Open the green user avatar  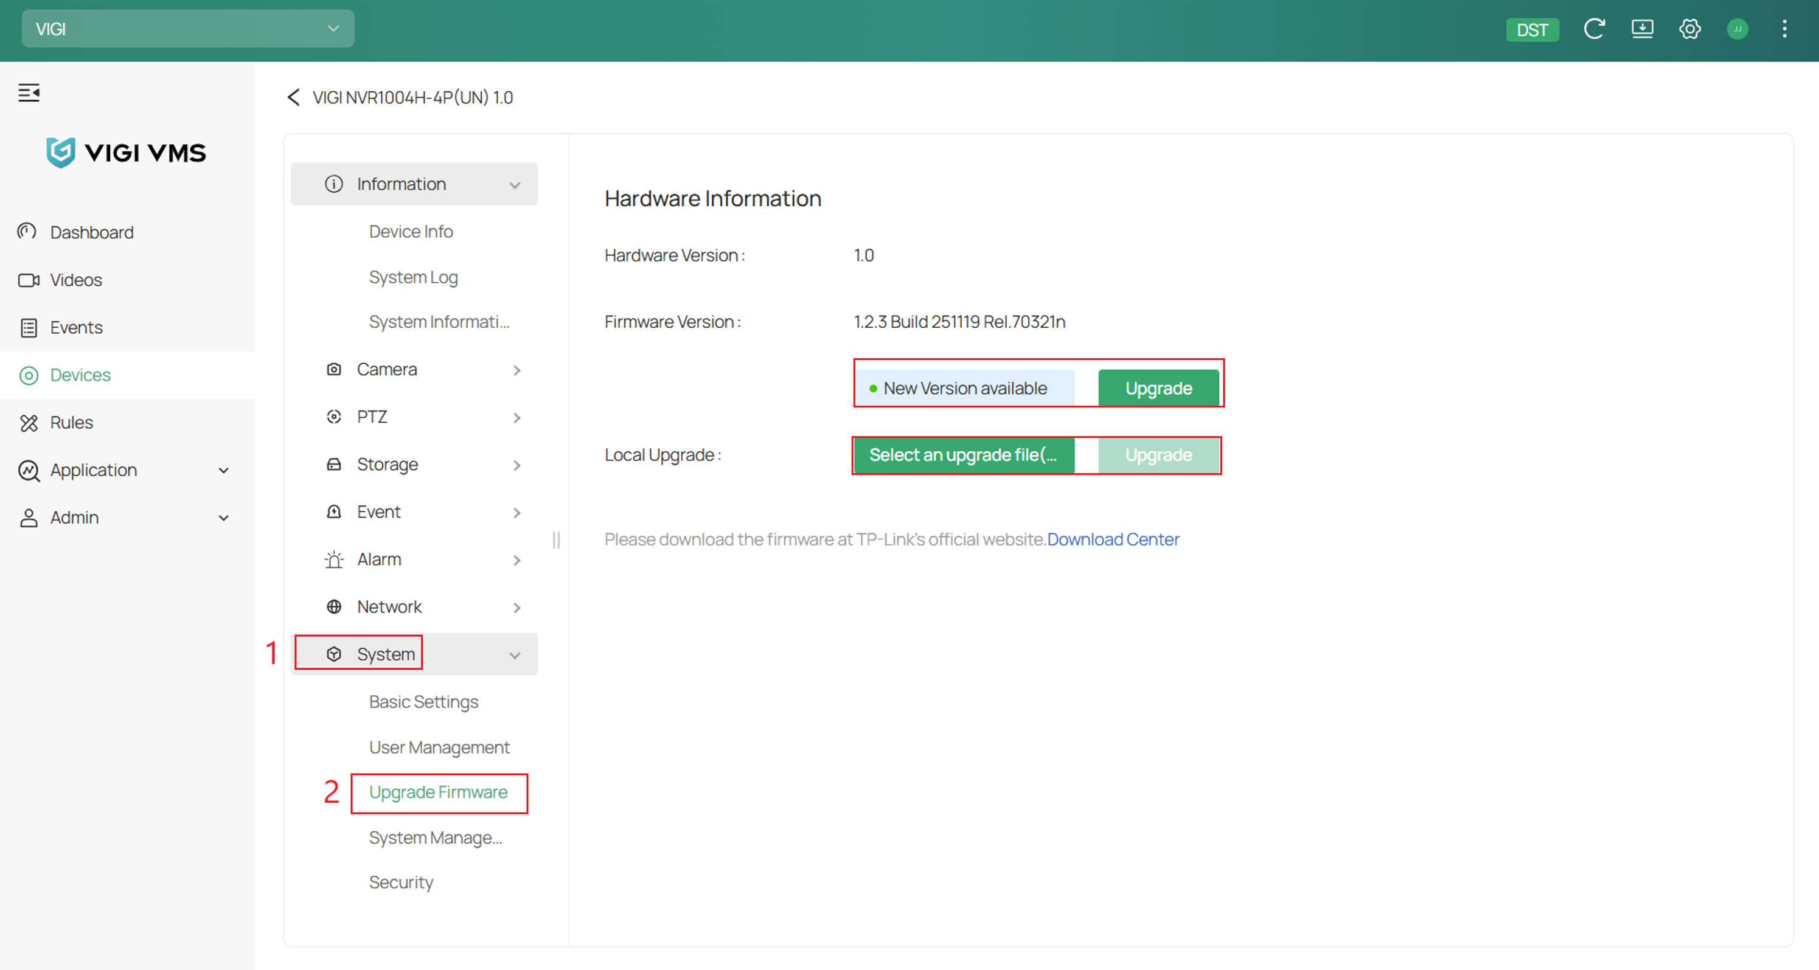(x=1738, y=29)
